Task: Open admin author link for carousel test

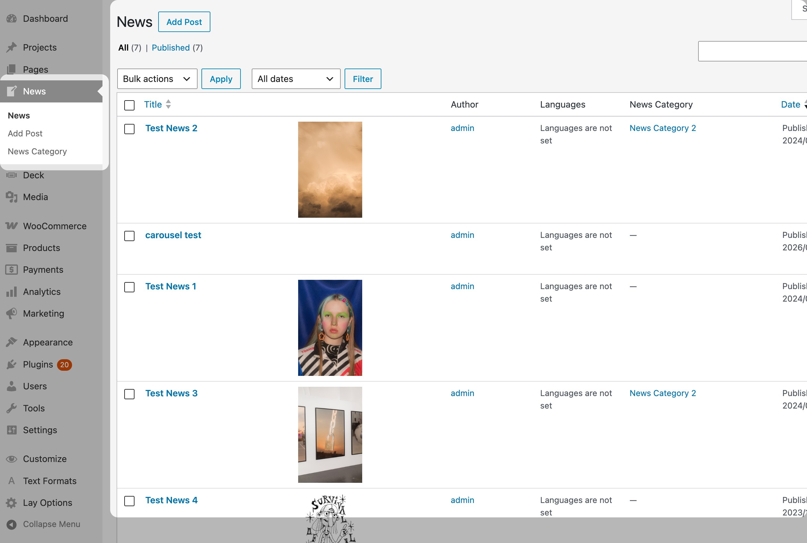Action: tap(462, 235)
